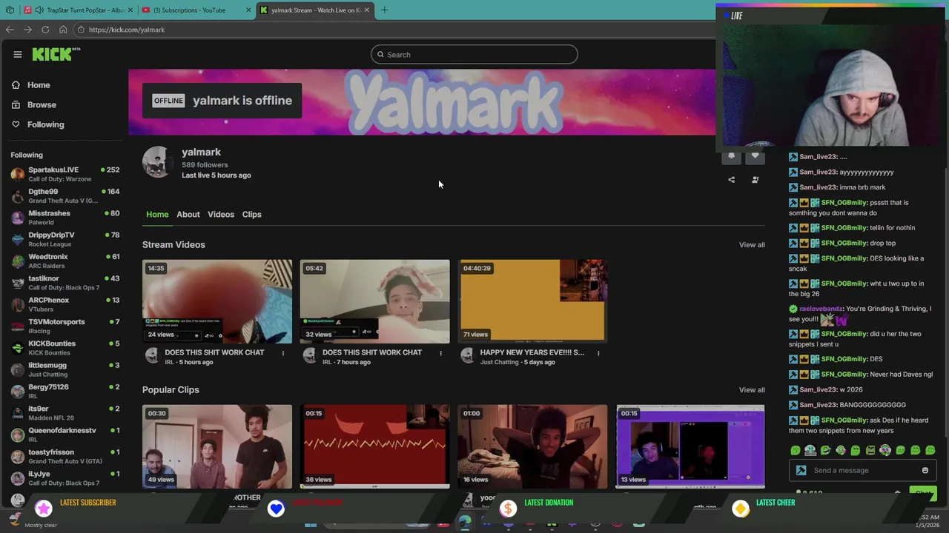Screen dimensions: 949x533
Task: Open emoji picker in chat message box
Action: pyautogui.click(x=925, y=470)
